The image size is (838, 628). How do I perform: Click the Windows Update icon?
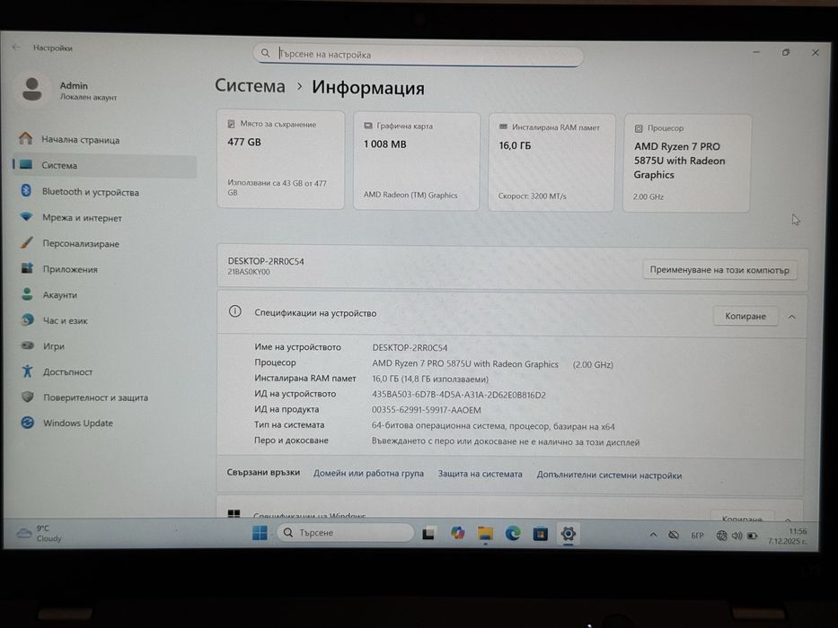(28, 423)
